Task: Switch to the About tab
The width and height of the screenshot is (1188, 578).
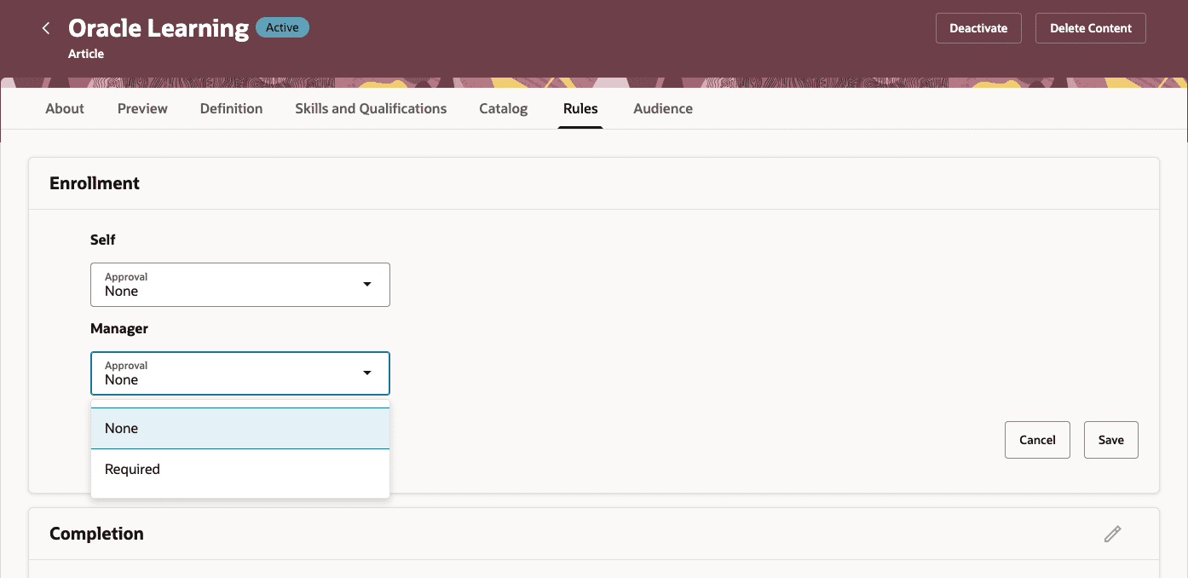Action: (x=65, y=108)
